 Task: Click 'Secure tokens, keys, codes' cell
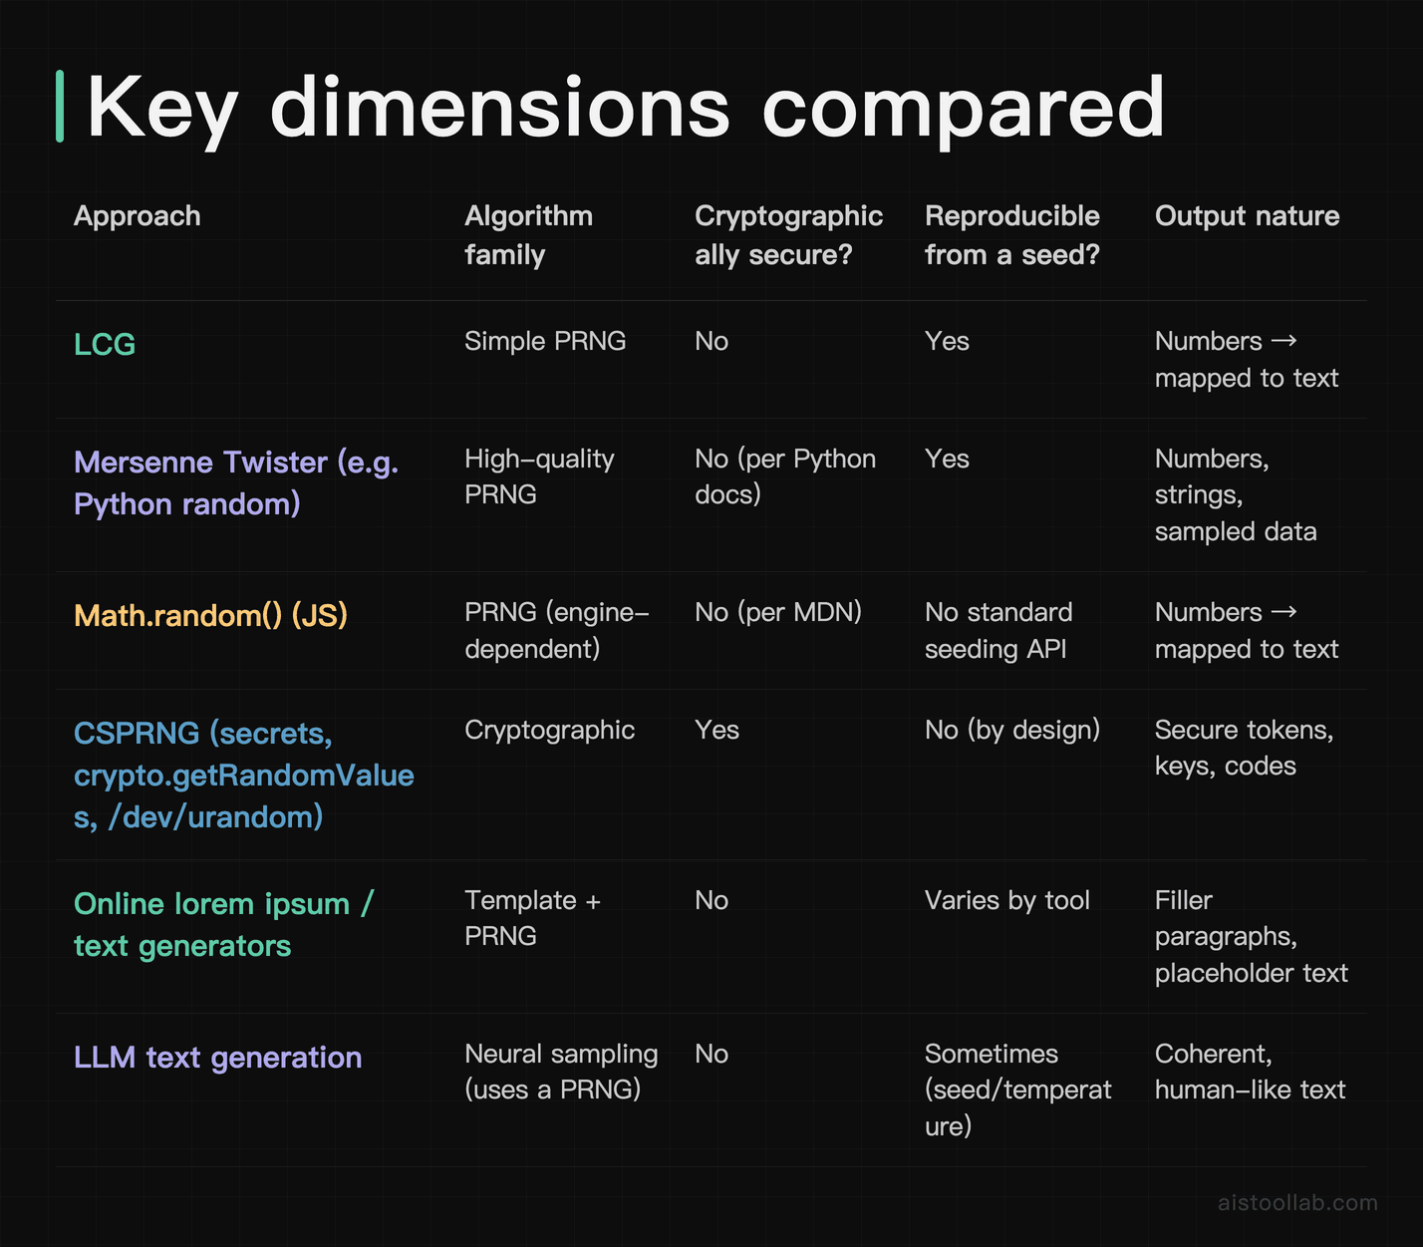coord(1244,748)
